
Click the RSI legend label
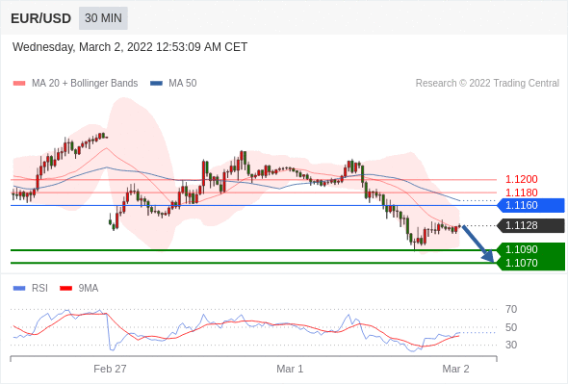pos(39,289)
